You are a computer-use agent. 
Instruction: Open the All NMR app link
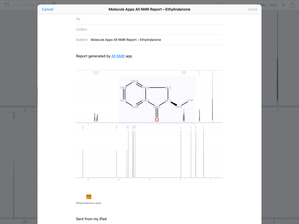(x=118, y=56)
